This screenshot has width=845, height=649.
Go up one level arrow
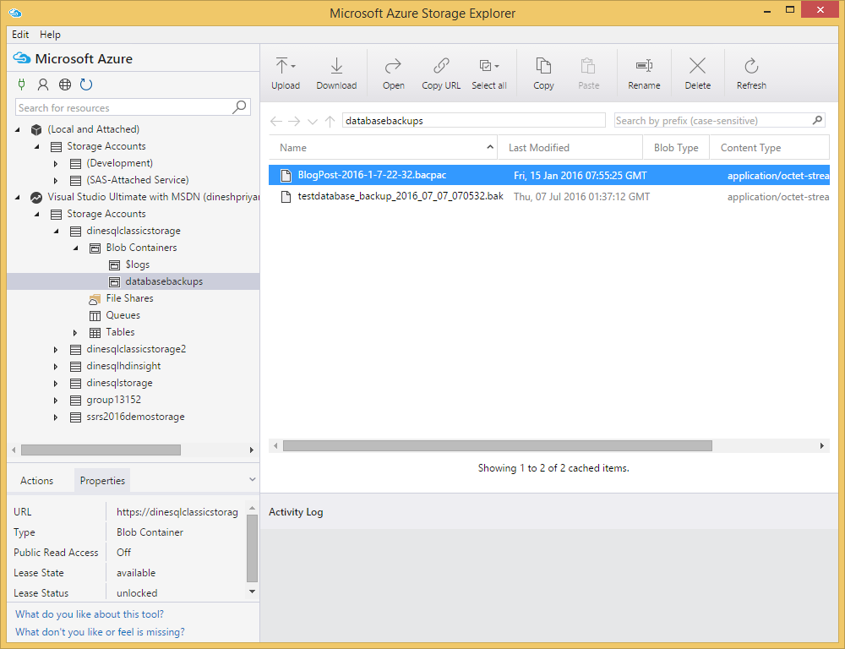[x=330, y=122]
